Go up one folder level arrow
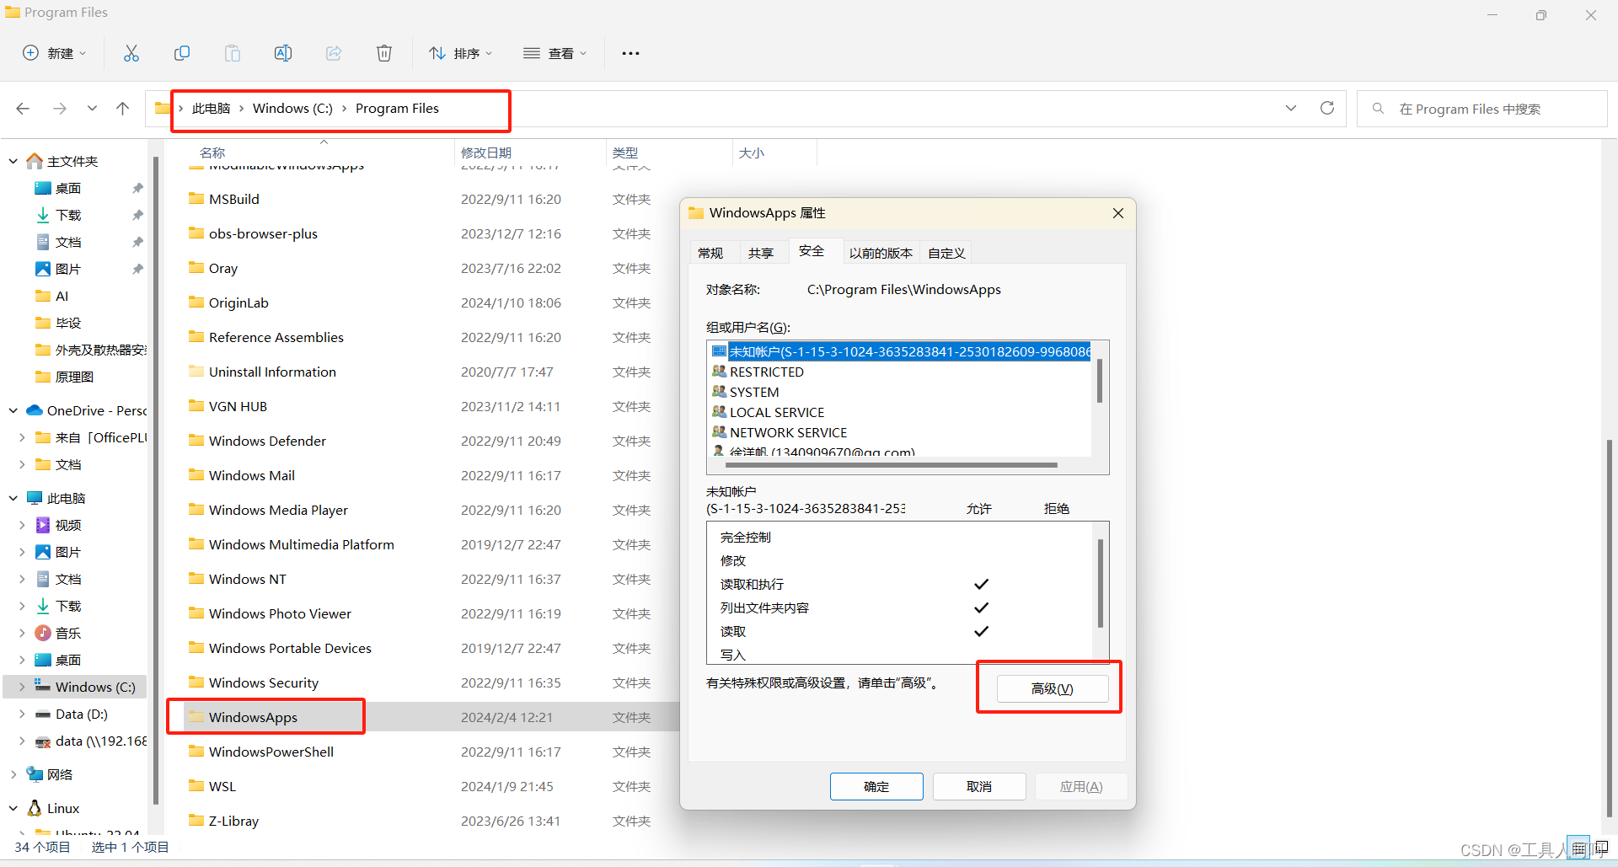This screenshot has height=867, width=1618. 123,109
